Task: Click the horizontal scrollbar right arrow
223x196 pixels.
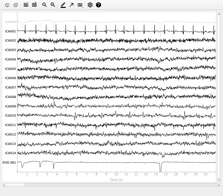Action: click(219, 185)
